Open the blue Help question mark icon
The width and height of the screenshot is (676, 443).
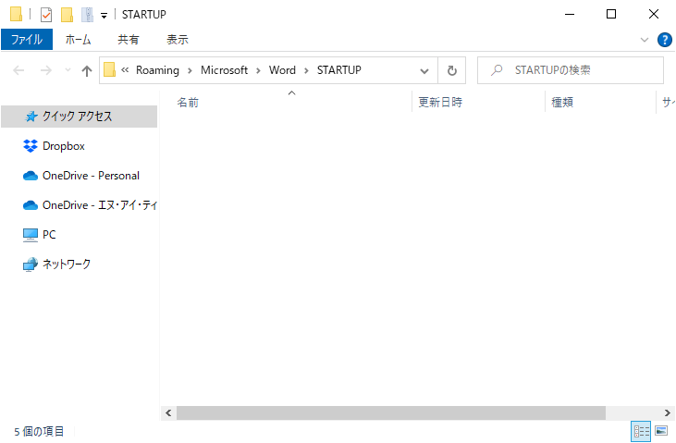664,40
